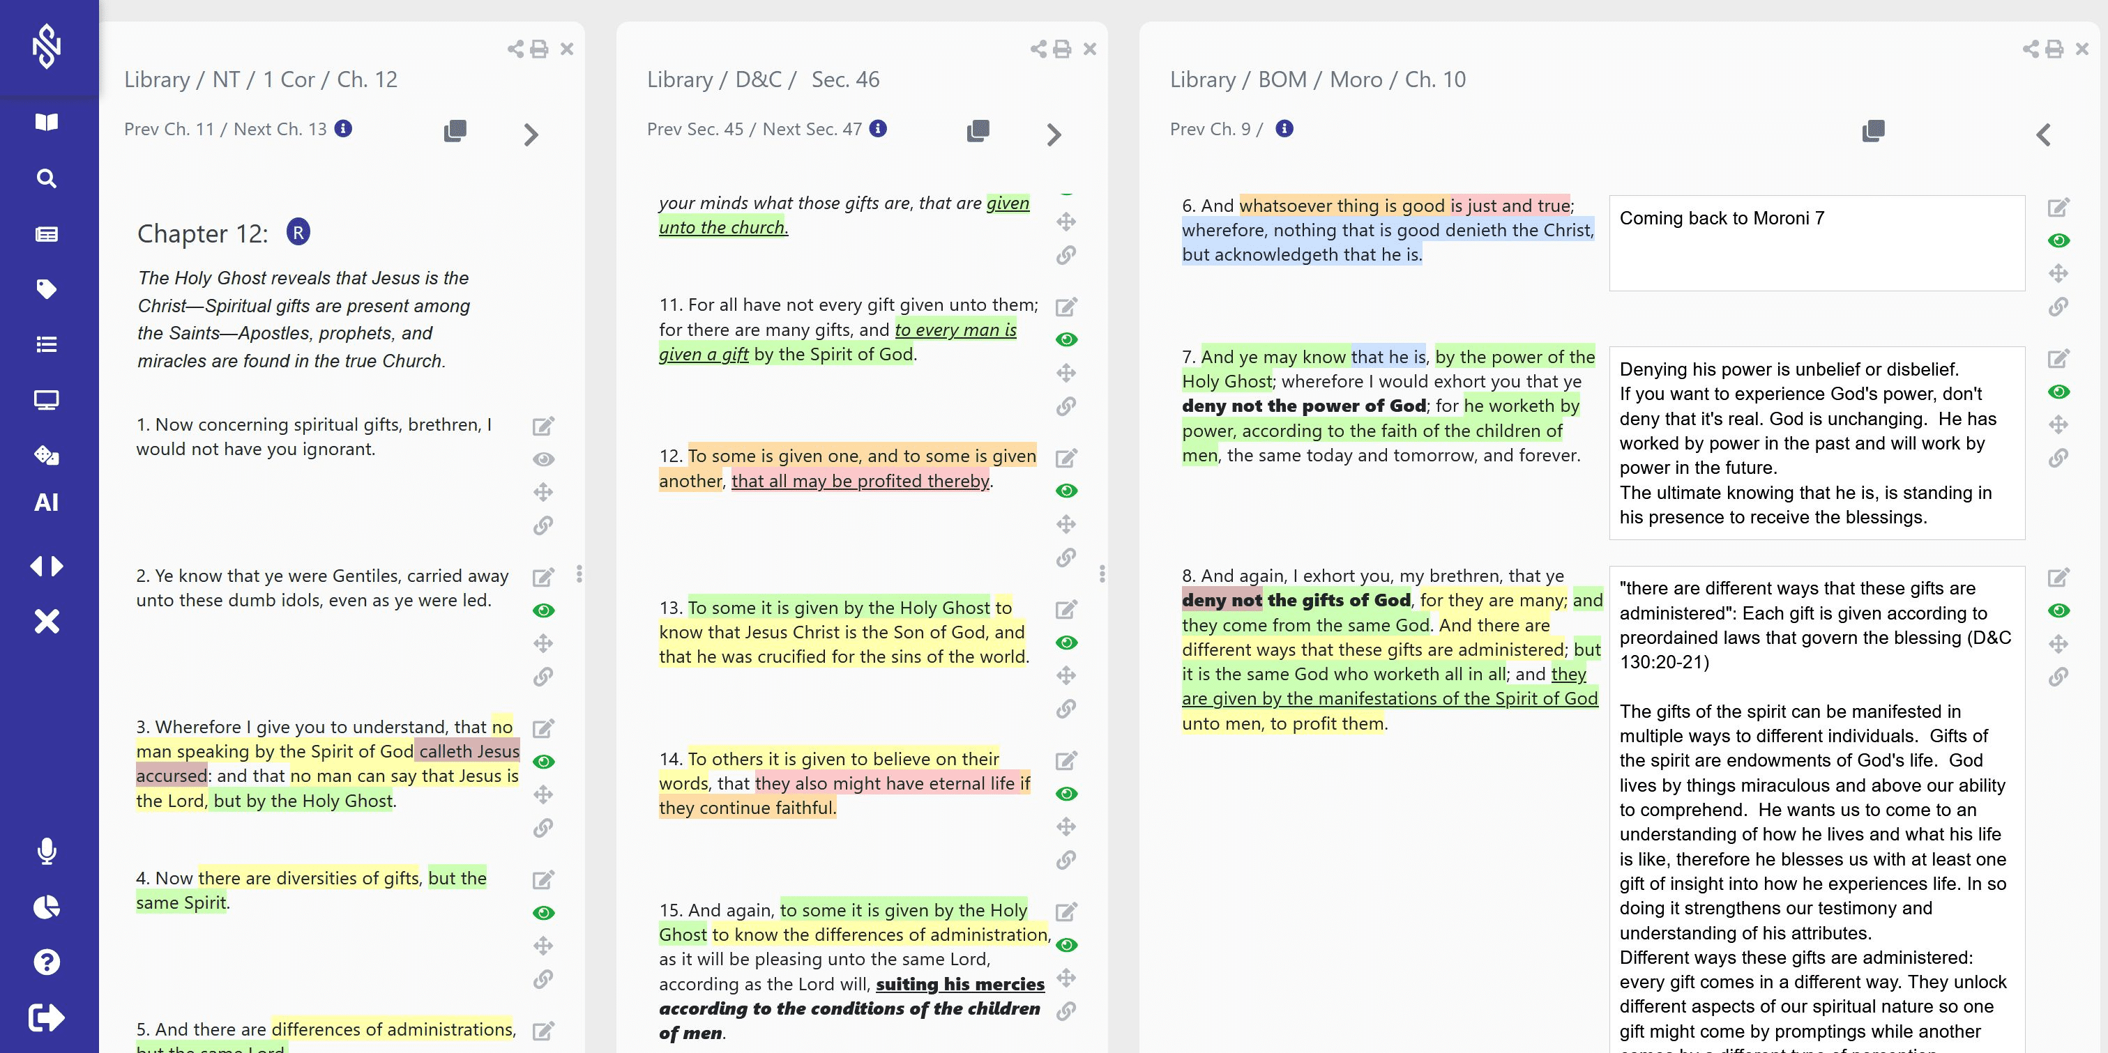The height and width of the screenshot is (1053, 2108).
Task: Go to Next Sec. 47 link
Action: click(812, 129)
